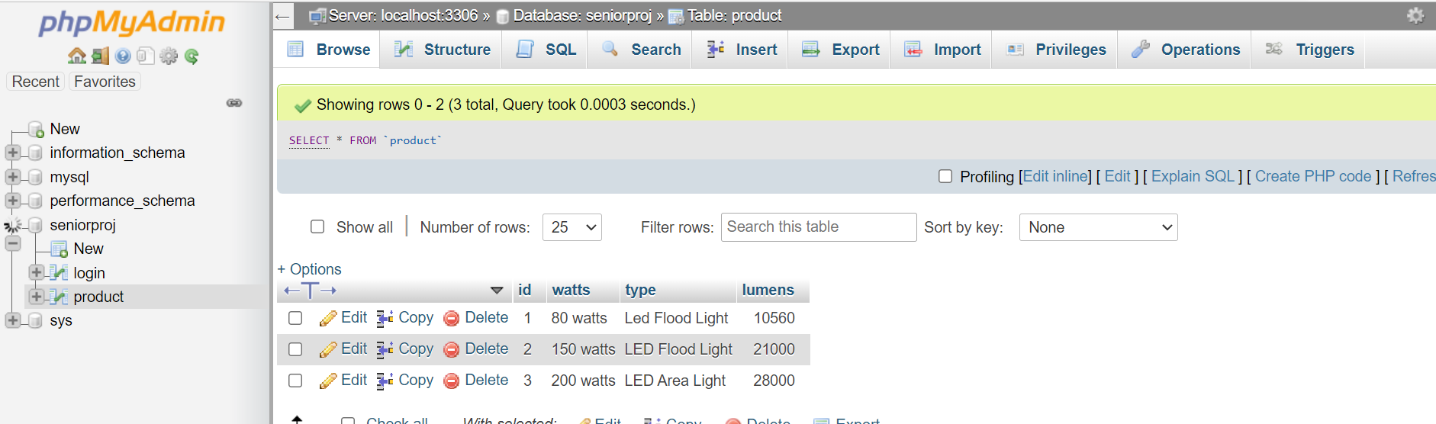Tick the Show all checkbox
Image resolution: width=1436 pixels, height=424 pixels.
coord(317,226)
